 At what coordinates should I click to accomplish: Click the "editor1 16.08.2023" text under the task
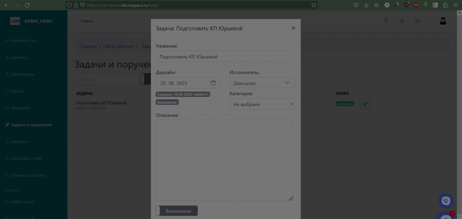[91, 108]
